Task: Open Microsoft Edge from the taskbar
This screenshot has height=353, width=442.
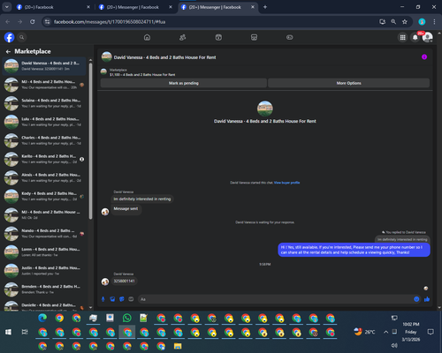Action: pyautogui.click(x=42, y=318)
